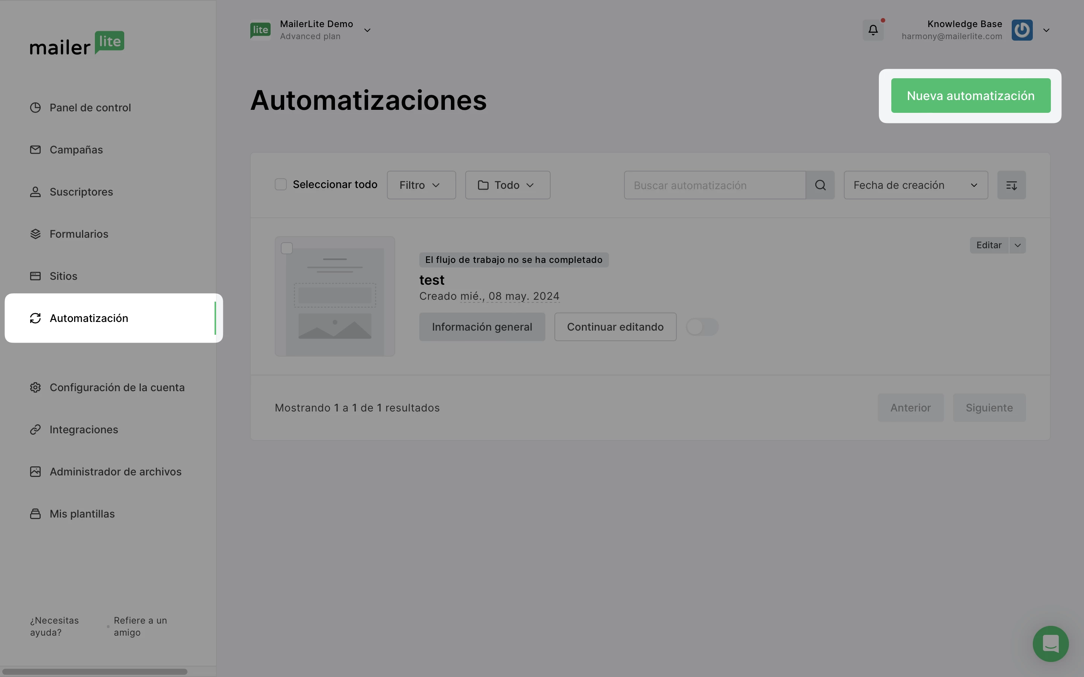1084x677 pixels.
Task: Tick the test automation thumbnail checkbox
Action: coord(287,248)
